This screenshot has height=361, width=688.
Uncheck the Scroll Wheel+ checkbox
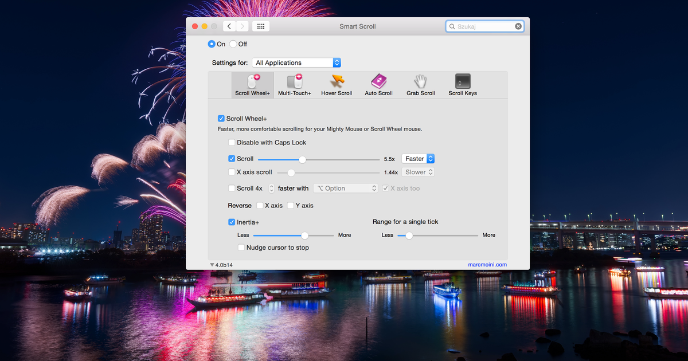(x=221, y=119)
